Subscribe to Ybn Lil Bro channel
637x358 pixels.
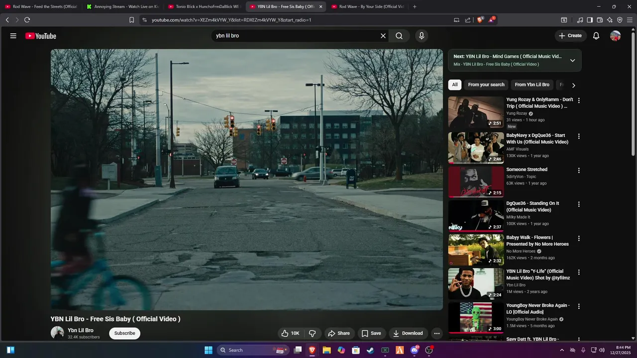click(124, 333)
